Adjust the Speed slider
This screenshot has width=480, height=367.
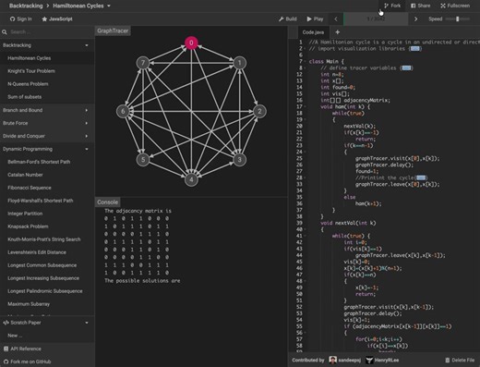pos(458,18)
